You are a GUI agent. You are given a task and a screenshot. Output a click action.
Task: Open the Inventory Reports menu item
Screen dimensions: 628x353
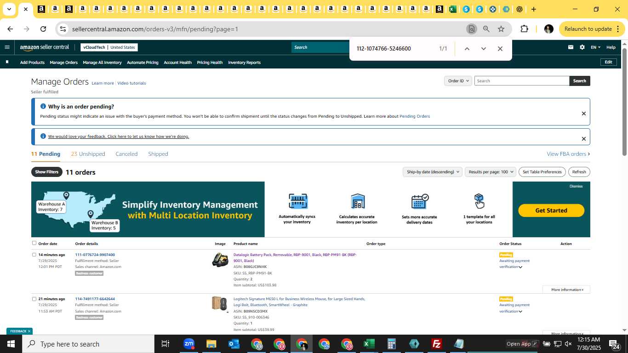244,63
